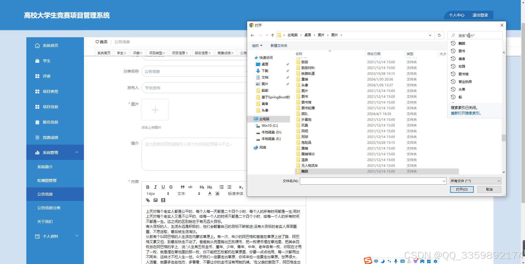Click 新建文件夹 in the file dialog
This screenshot has width=525, height=264.
(x=279, y=45)
